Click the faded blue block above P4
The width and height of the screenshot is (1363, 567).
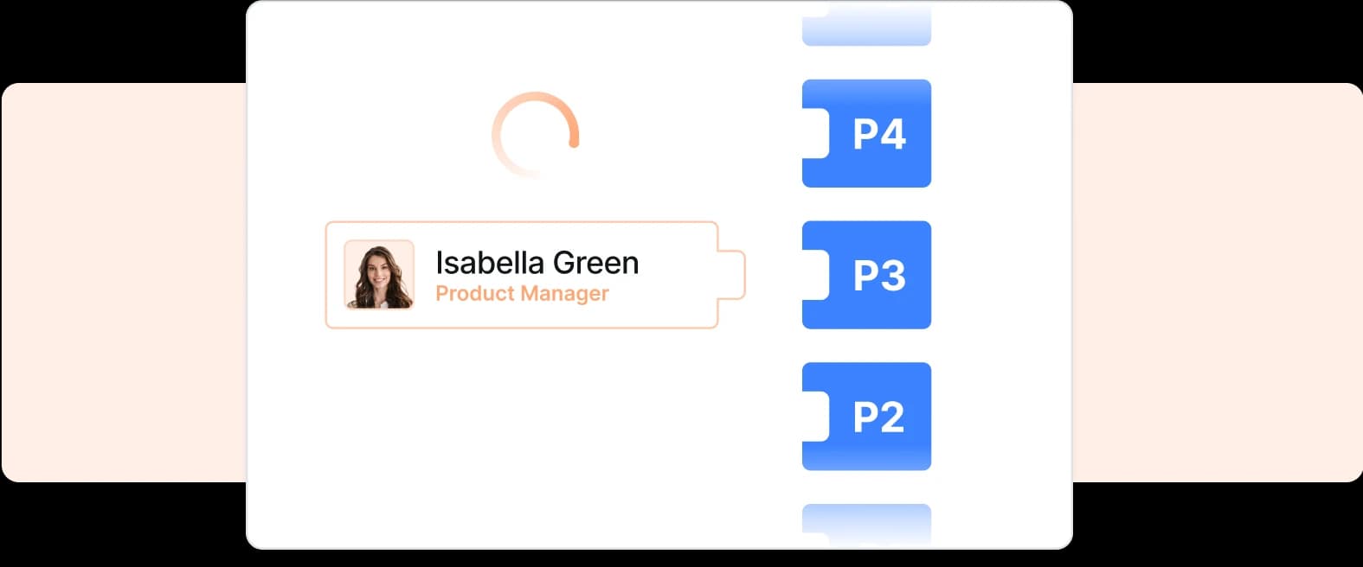click(x=866, y=28)
